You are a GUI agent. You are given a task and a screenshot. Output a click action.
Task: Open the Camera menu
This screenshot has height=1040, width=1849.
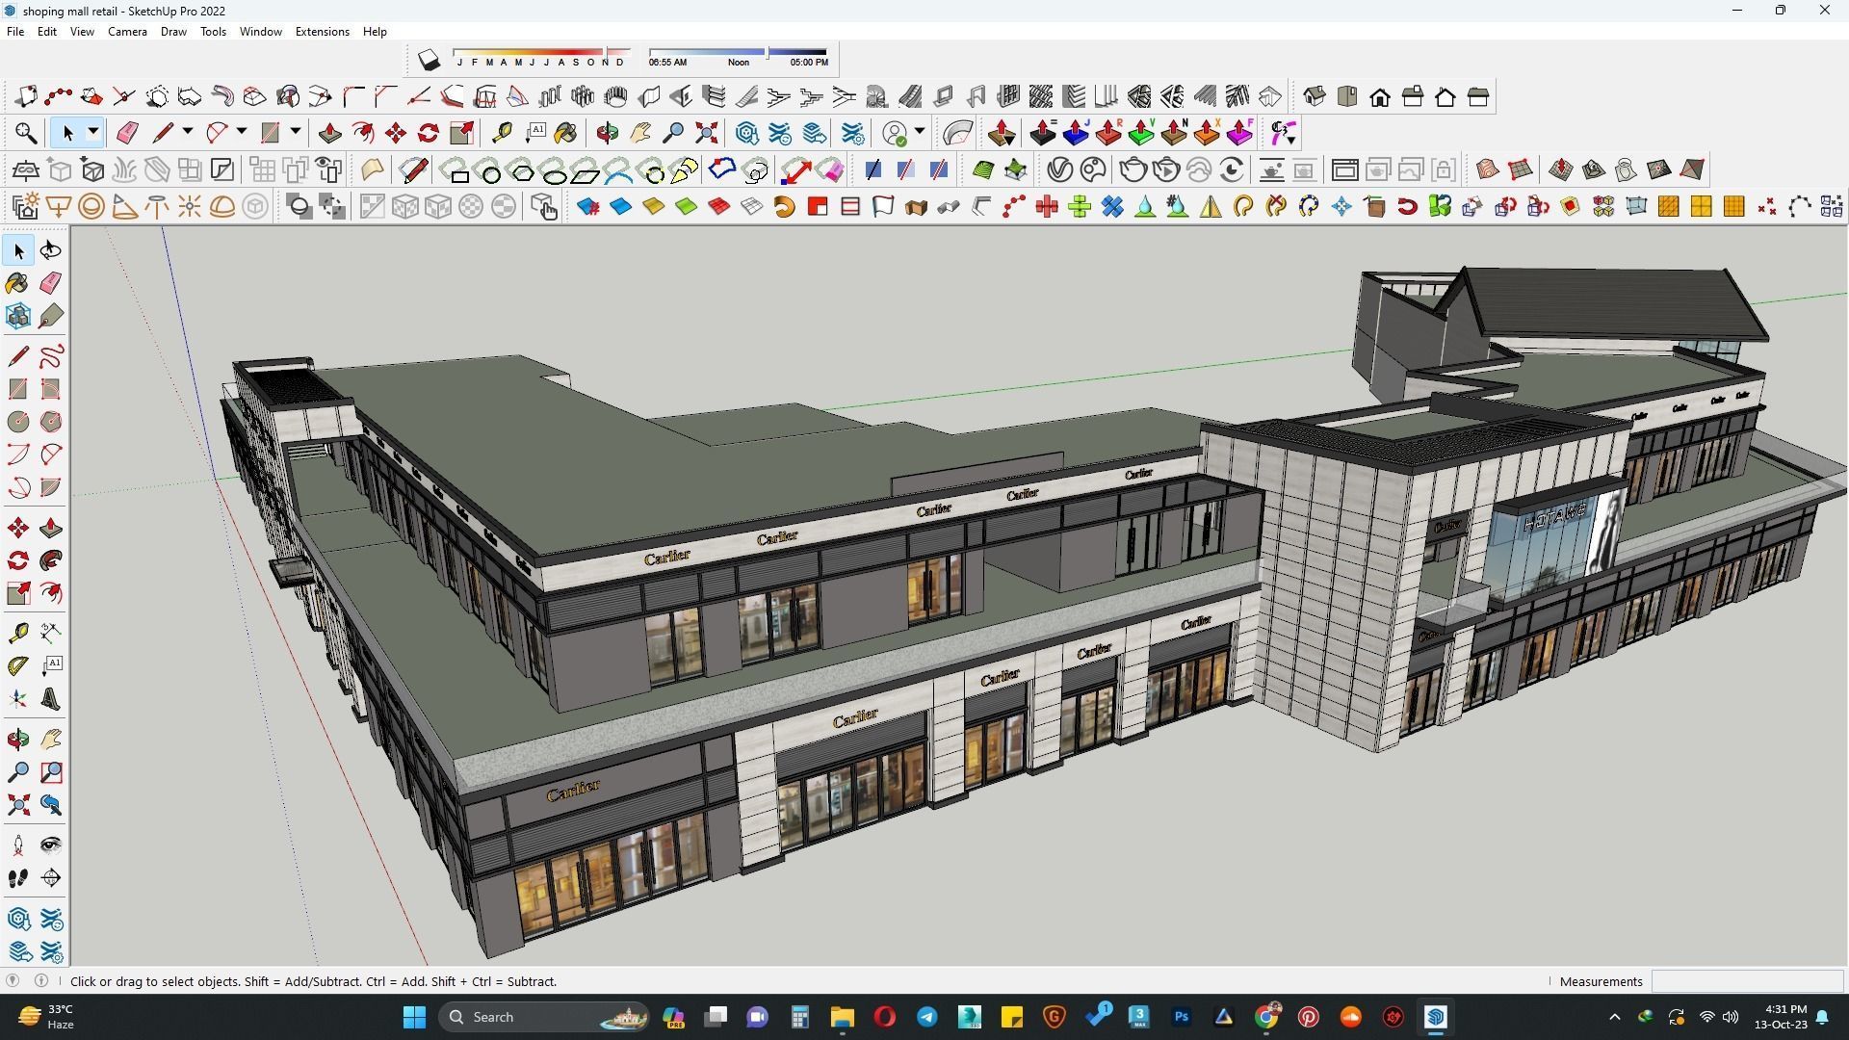127,32
